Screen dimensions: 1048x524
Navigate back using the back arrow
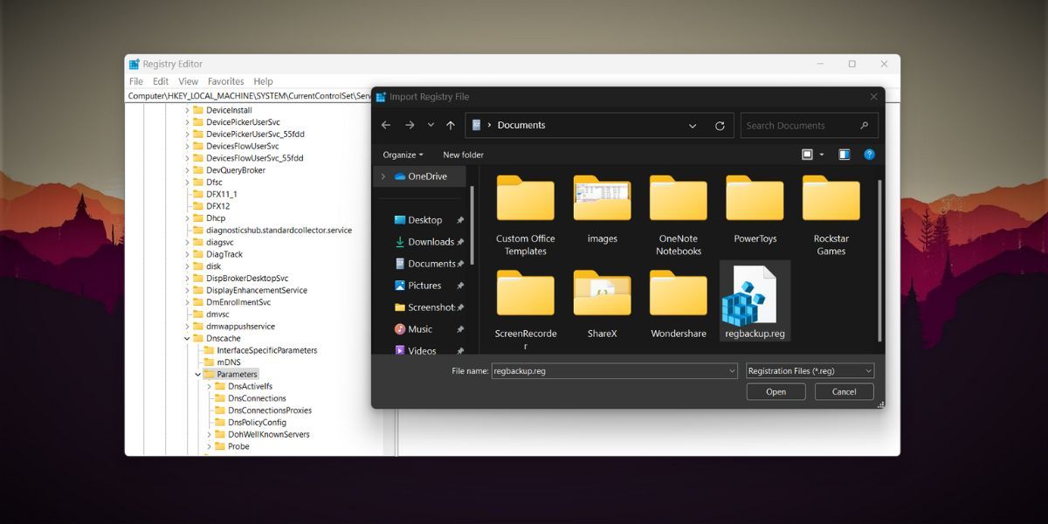[385, 125]
